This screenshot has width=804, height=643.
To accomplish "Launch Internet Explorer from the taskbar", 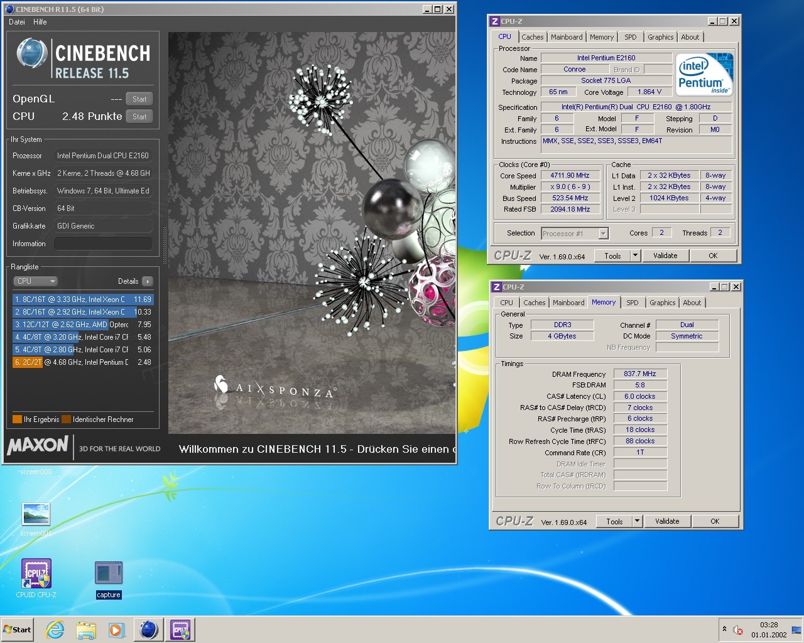I will (x=55, y=630).
